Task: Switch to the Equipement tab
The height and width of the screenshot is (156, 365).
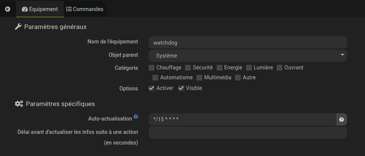Action: click(40, 9)
